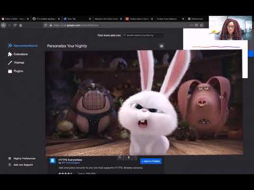Viewport: 254px width, 190px height.
Task: Click the Add-ons Support help icon
Action: tap(10, 165)
